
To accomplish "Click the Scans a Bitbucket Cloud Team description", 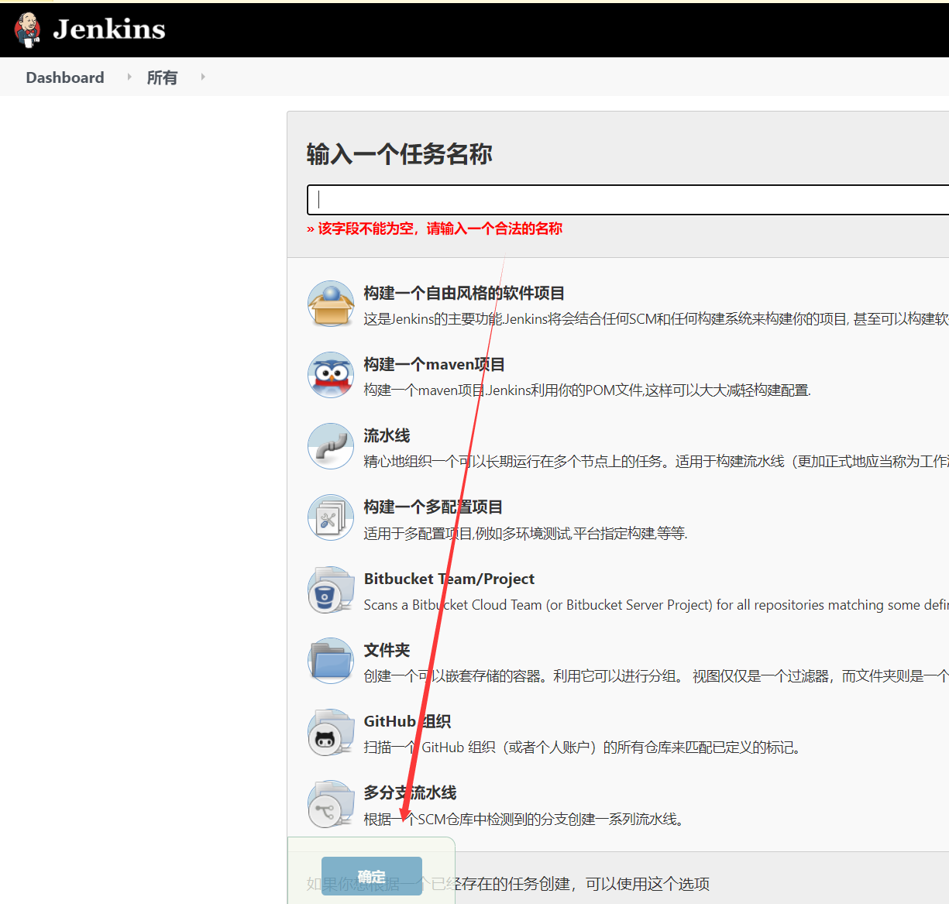I will point(656,605).
